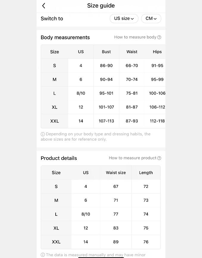Click the 81-87 waist cell for XL
Image resolution: width=202 pixels, height=258 pixels.
pyautogui.click(x=132, y=107)
